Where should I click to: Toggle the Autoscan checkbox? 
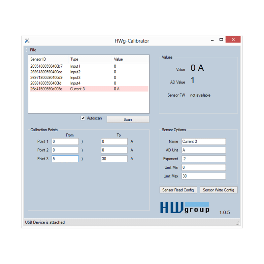pyautogui.click(x=83, y=118)
